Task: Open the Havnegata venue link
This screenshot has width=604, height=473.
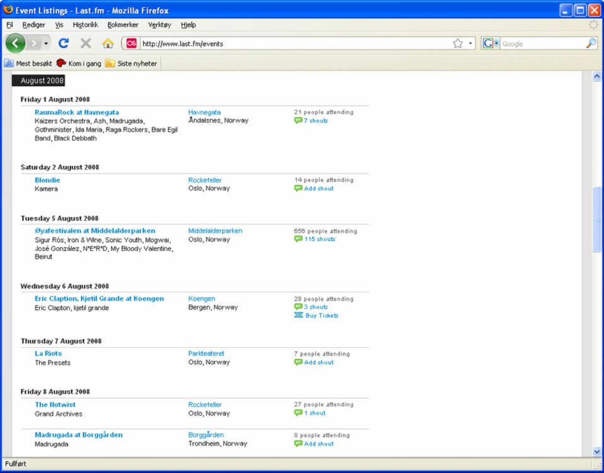Action: 204,113
